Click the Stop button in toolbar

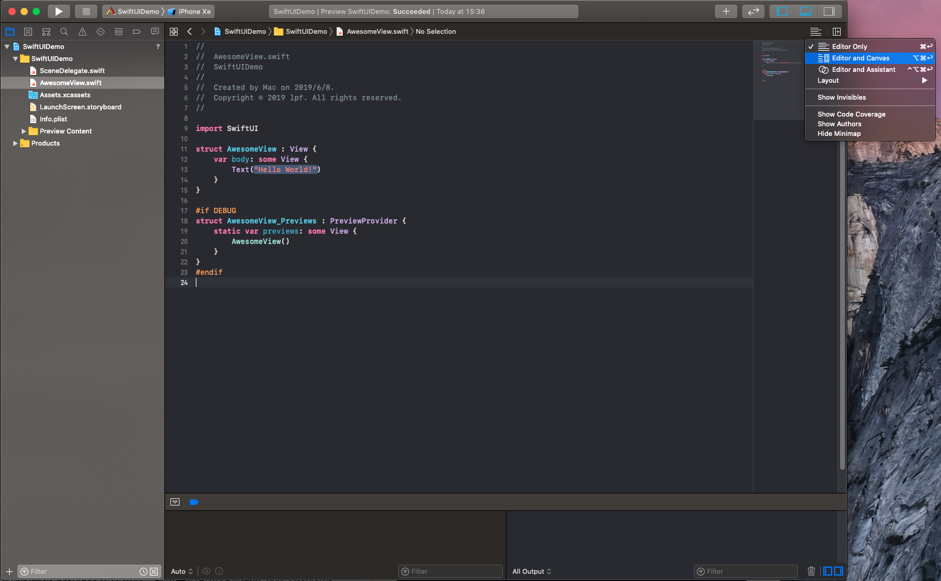pyautogui.click(x=86, y=11)
